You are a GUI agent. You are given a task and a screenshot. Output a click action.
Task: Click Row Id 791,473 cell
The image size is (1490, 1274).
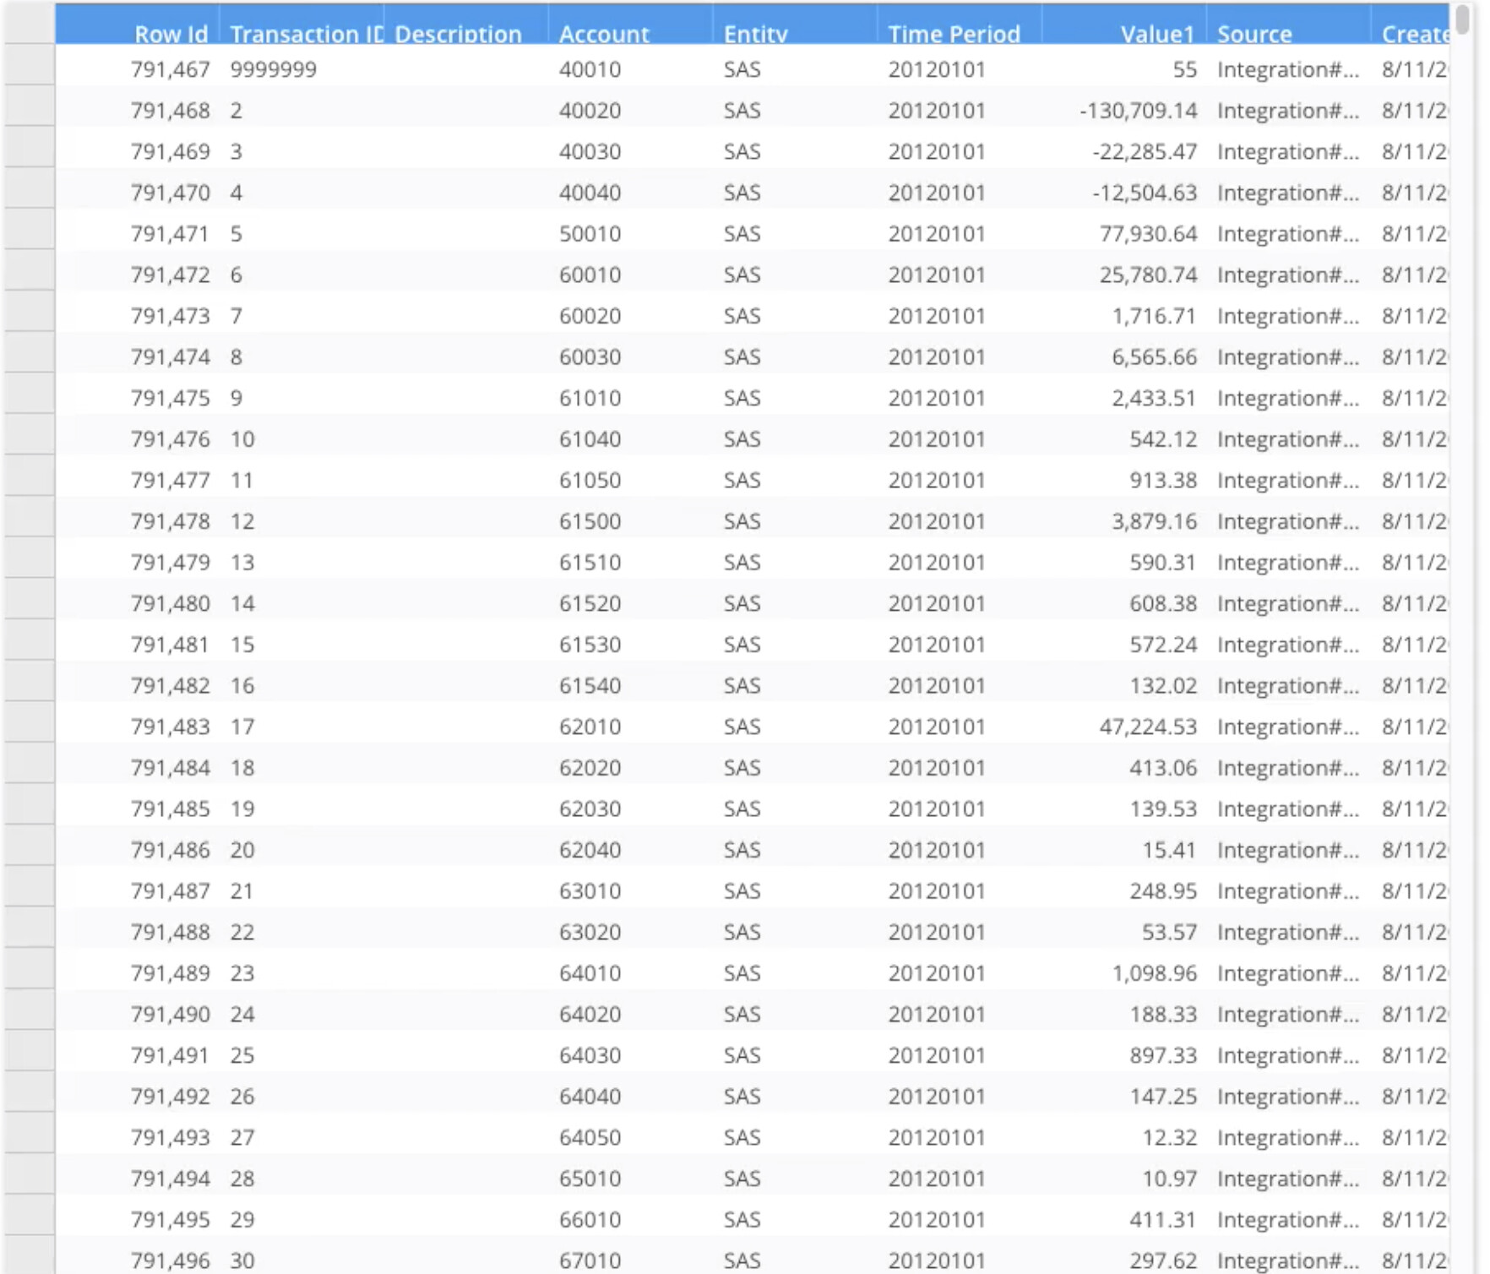pos(138,316)
